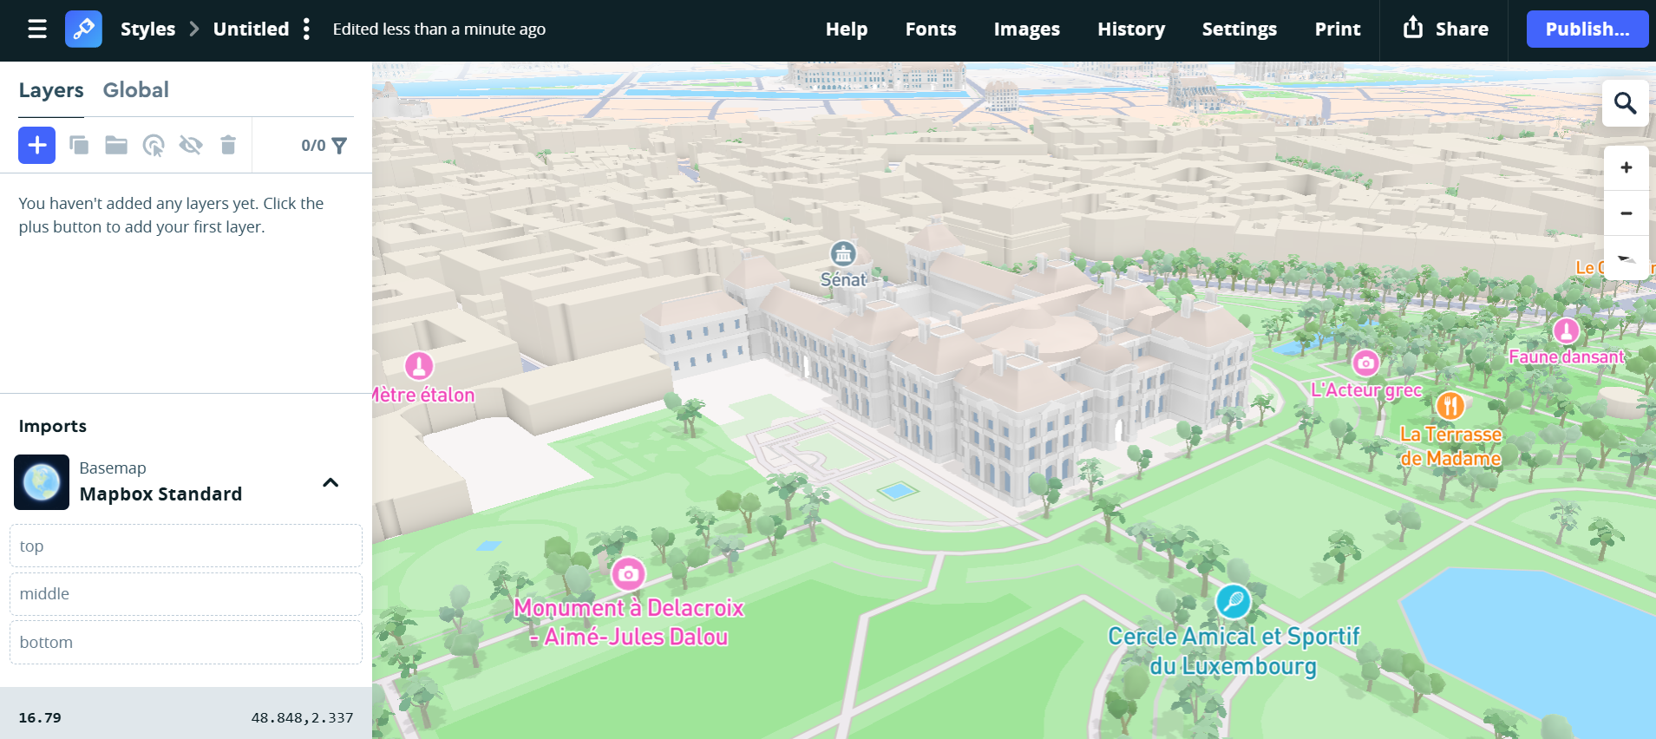The image size is (1656, 739).
Task: Zoom in on the map
Action: point(1626,167)
